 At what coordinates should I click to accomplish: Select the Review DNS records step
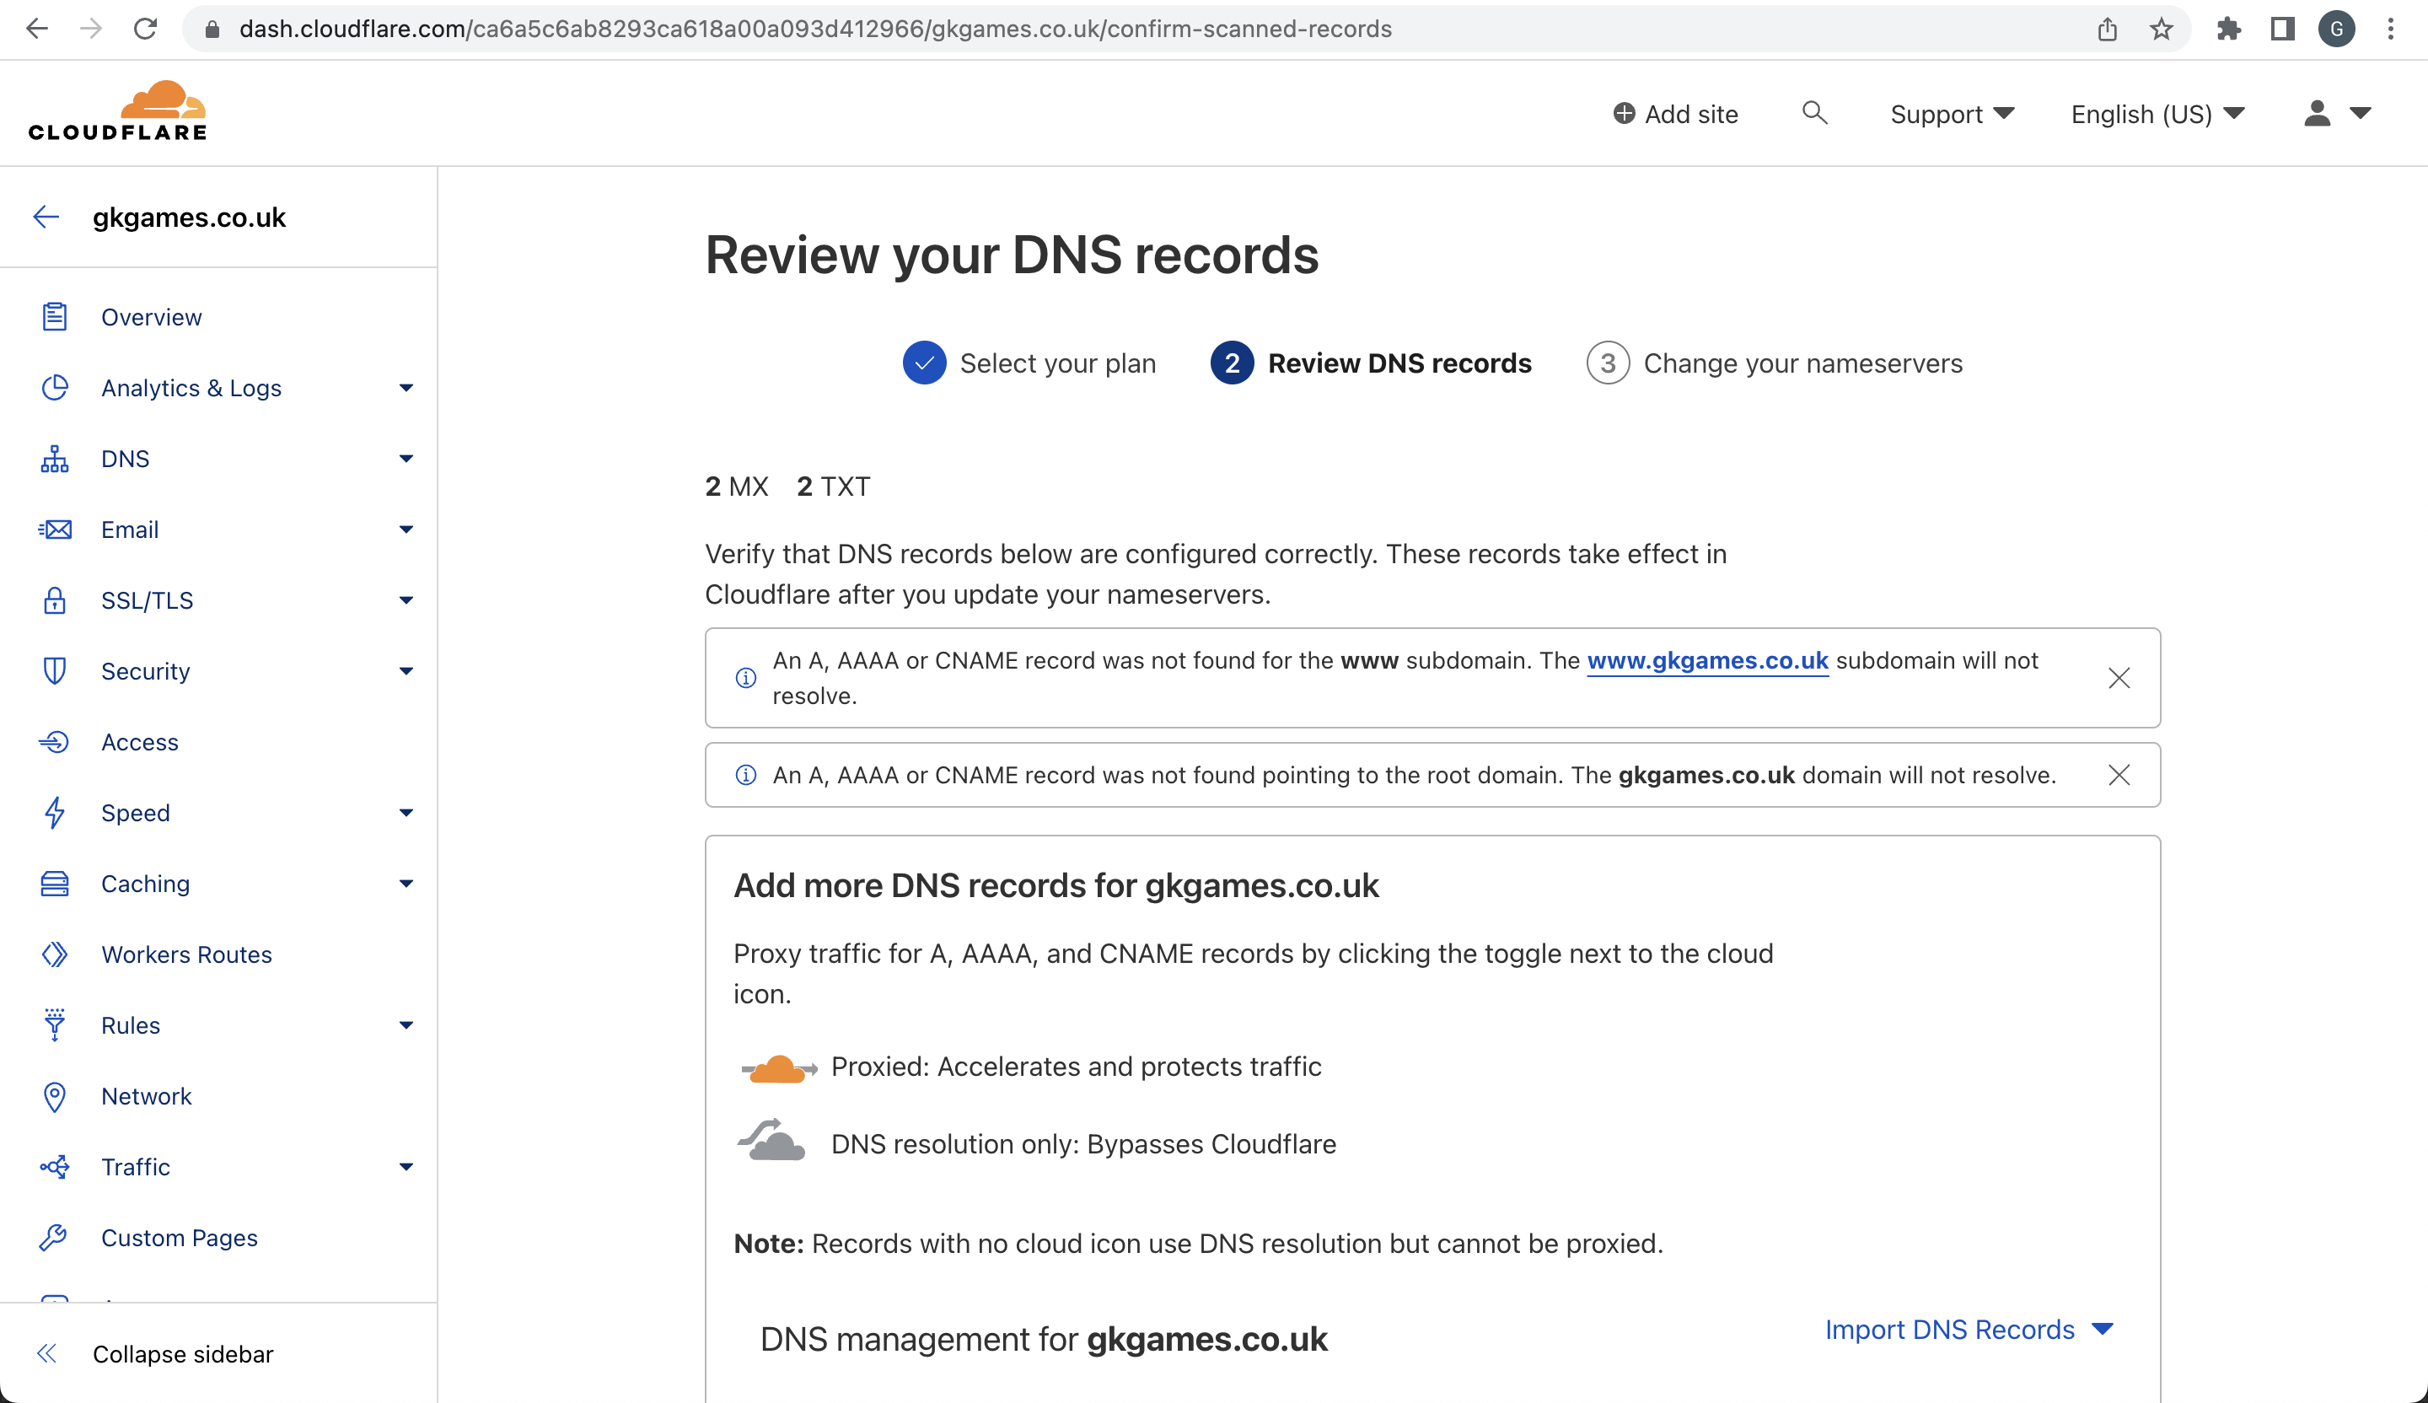pyautogui.click(x=1370, y=363)
